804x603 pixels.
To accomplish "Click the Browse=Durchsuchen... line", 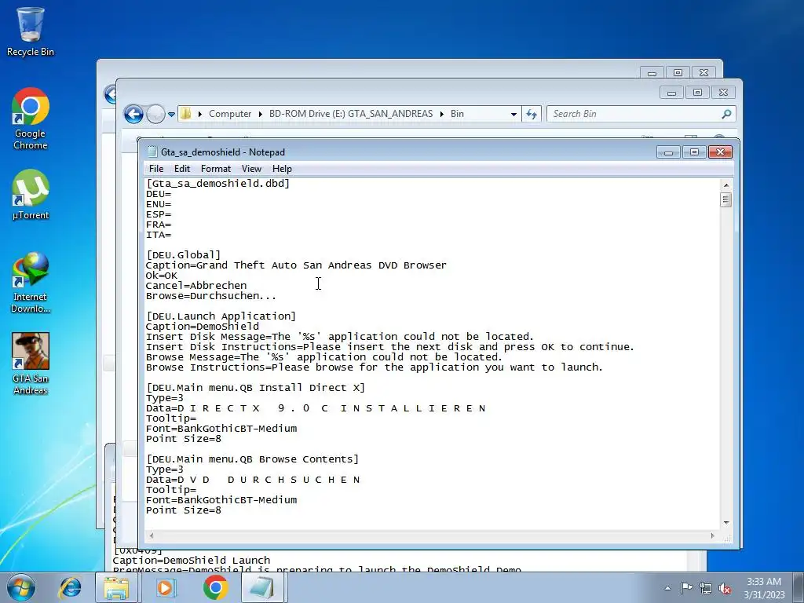I will pos(210,296).
